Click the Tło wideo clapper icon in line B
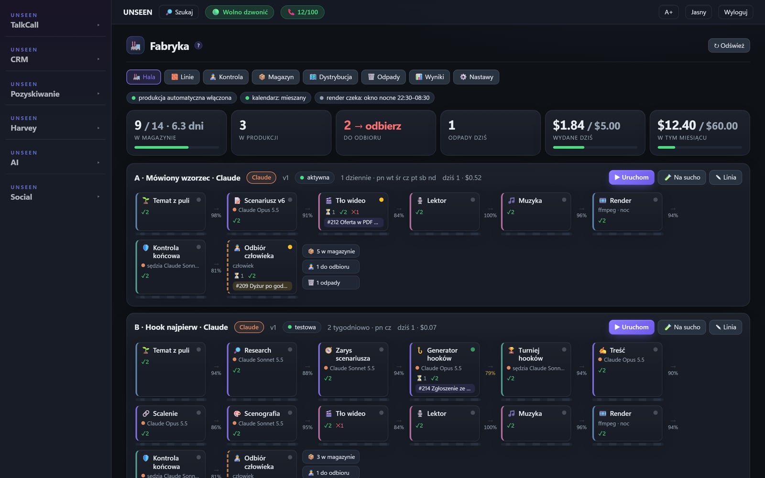Image resolution: width=765 pixels, height=478 pixels. pyautogui.click(x=328, y=413)
